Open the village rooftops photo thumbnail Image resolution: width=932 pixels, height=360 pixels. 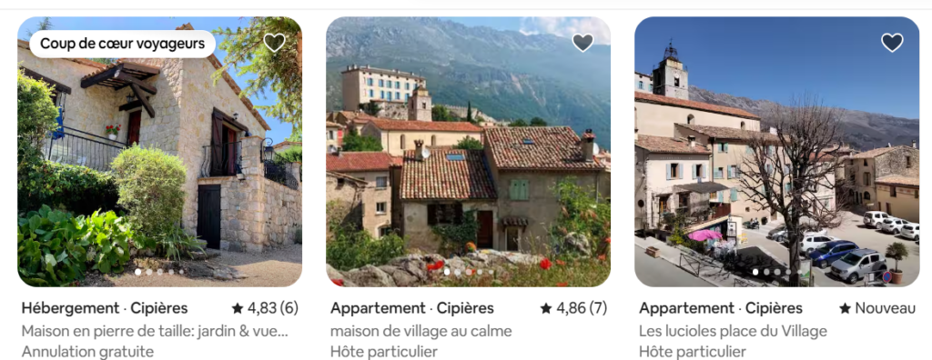[469, 152]
